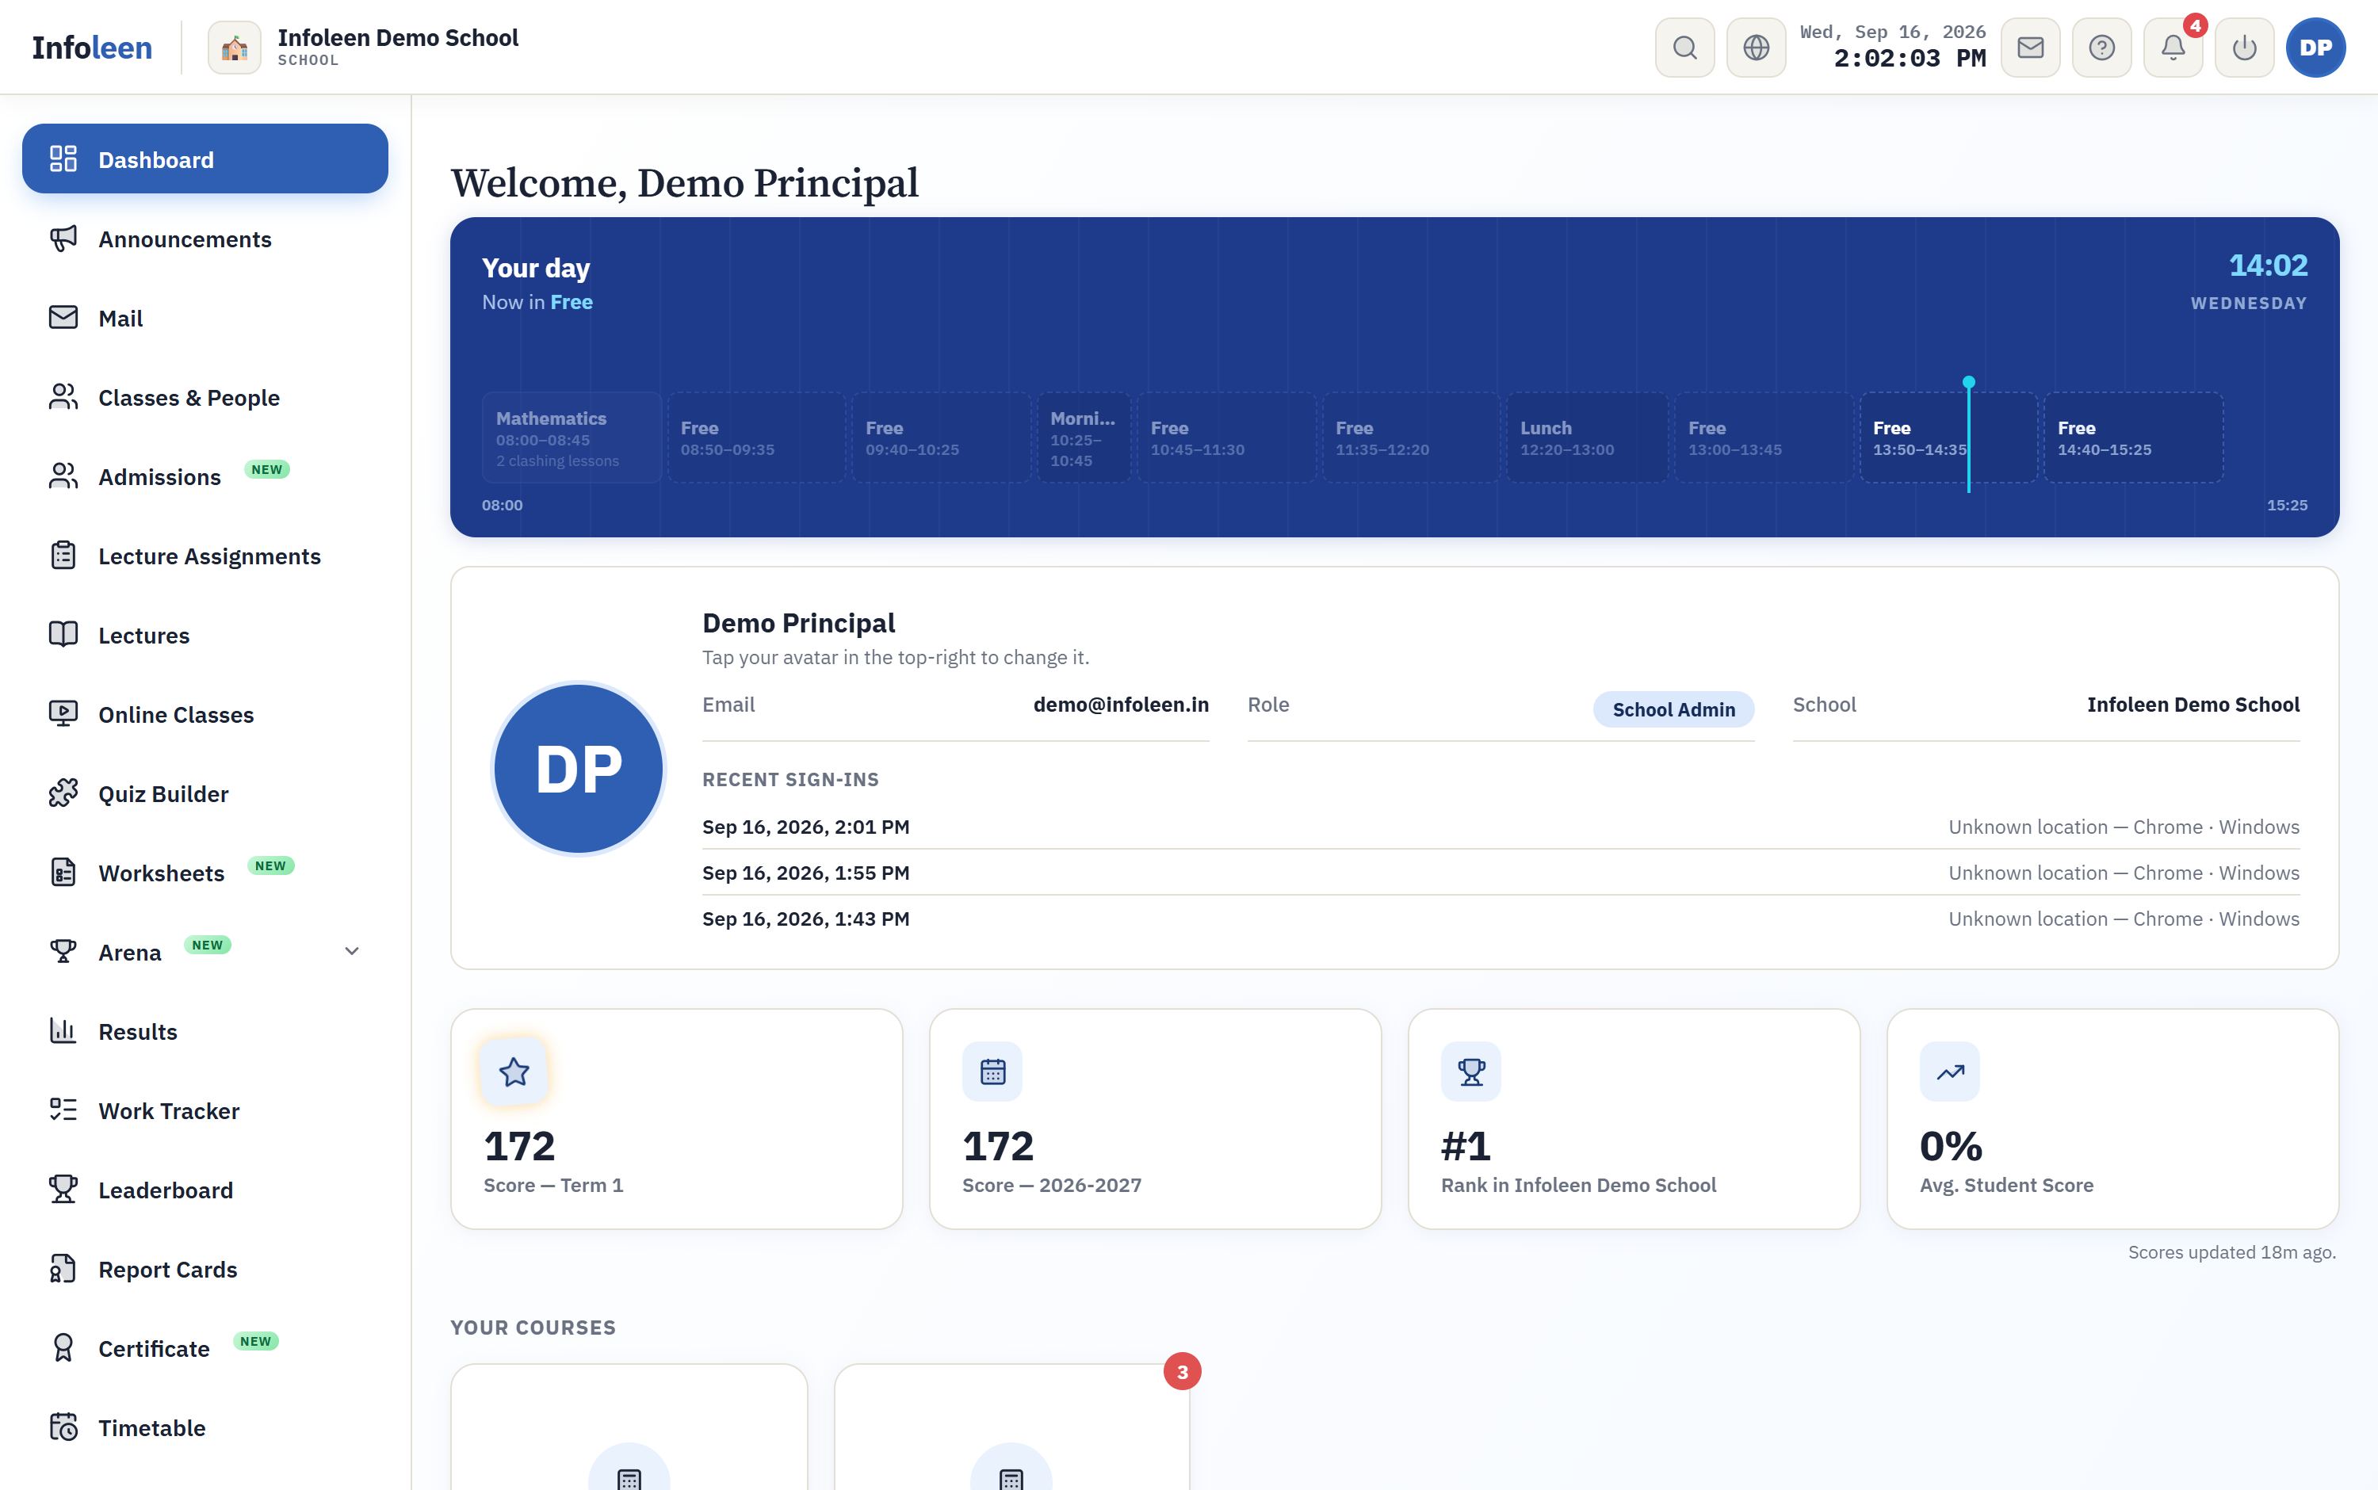Screen dimensions: 2378x1490
Task: Open Certificate from sidebar
Action: coord(205,1348)
